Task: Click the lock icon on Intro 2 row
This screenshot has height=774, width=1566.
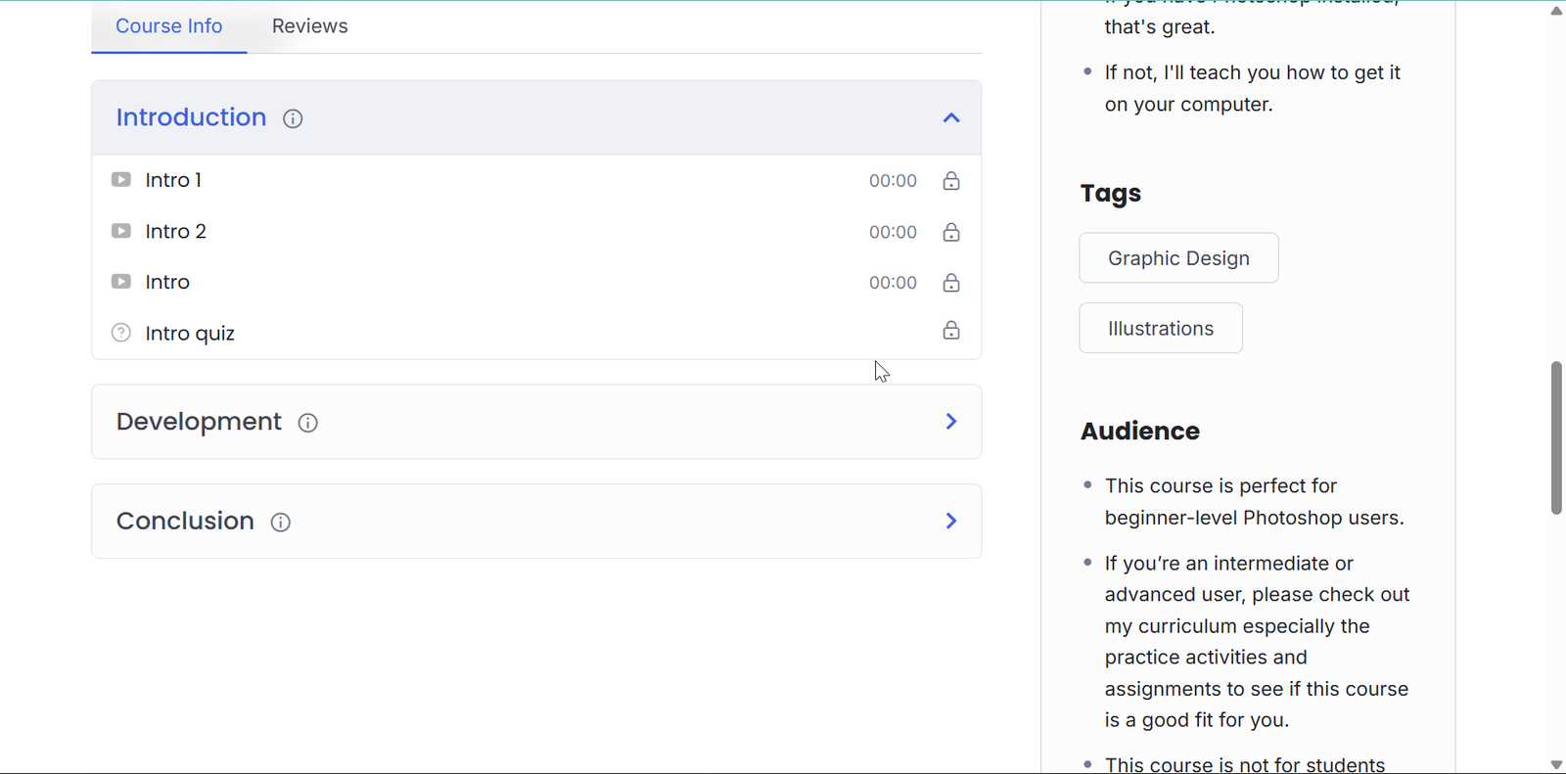Action: (x=951, y=232)
